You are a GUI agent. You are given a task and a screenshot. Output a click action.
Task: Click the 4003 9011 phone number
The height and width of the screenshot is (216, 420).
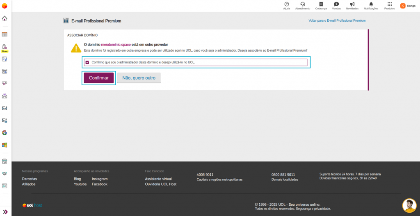205,175
